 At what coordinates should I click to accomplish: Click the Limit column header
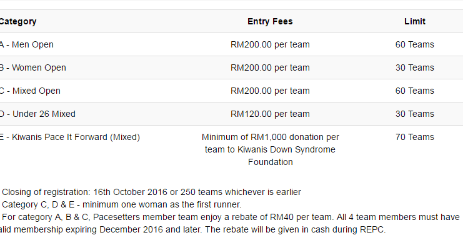pos(414,21)
